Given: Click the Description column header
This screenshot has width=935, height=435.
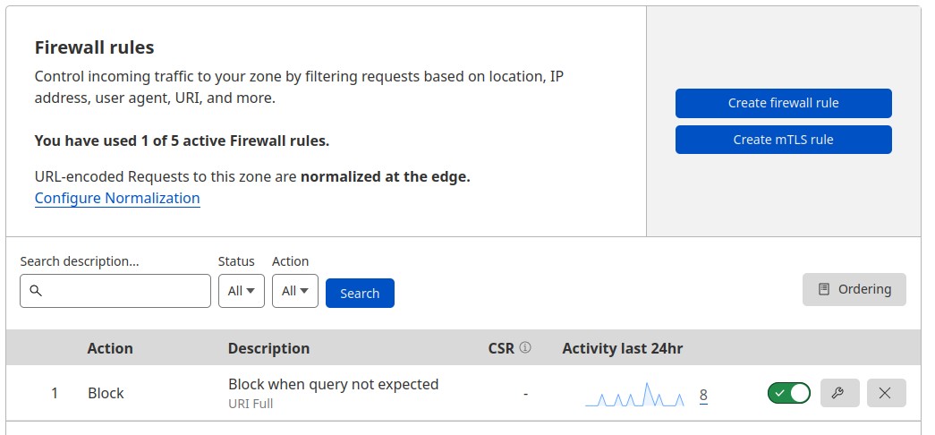Looking at the screenshot, I should click(269, 348).
